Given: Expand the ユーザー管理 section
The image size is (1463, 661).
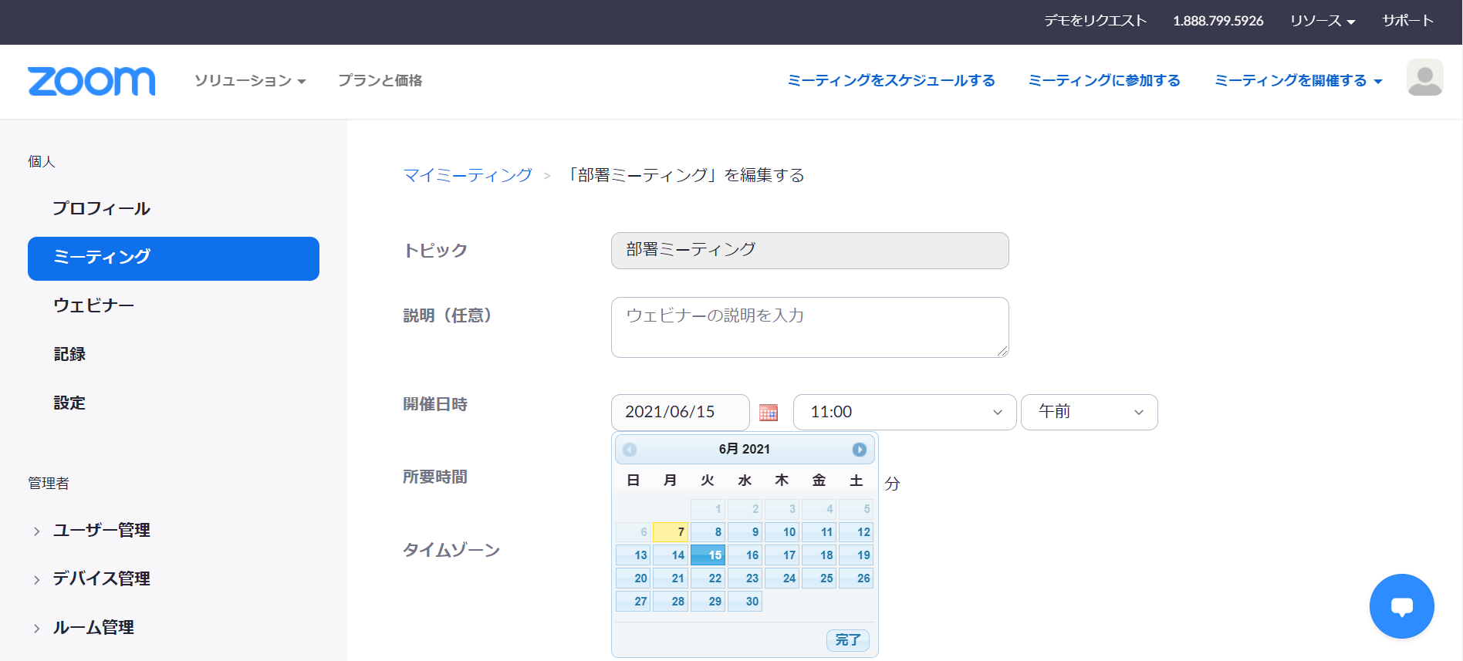Looking at the screenshot, I should coord(101,531).
